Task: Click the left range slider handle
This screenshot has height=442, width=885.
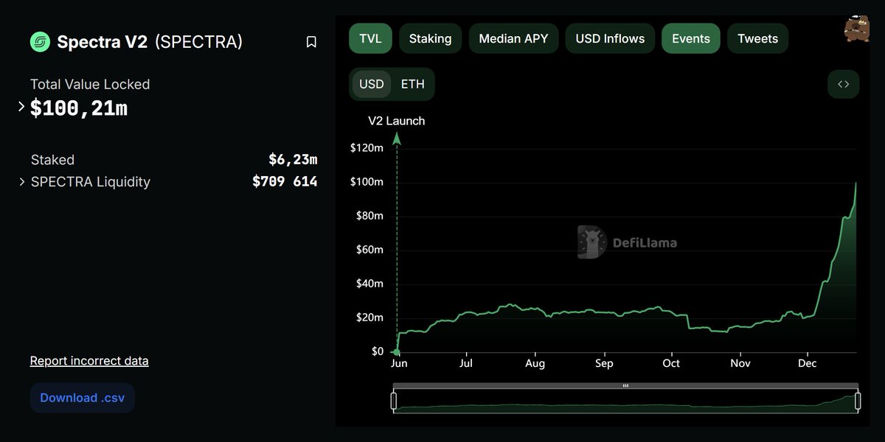Action: 394,401
